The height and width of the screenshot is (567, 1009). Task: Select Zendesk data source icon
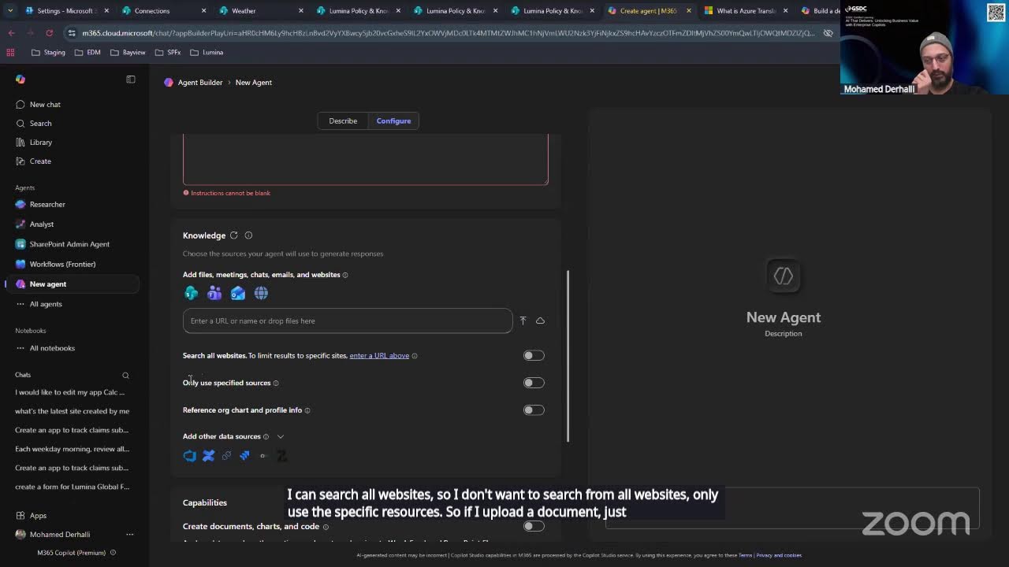point(281,455)
